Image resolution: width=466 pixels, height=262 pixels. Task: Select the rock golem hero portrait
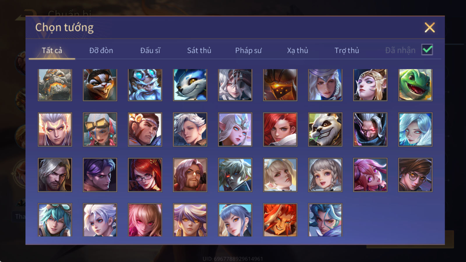click(55, 85)
